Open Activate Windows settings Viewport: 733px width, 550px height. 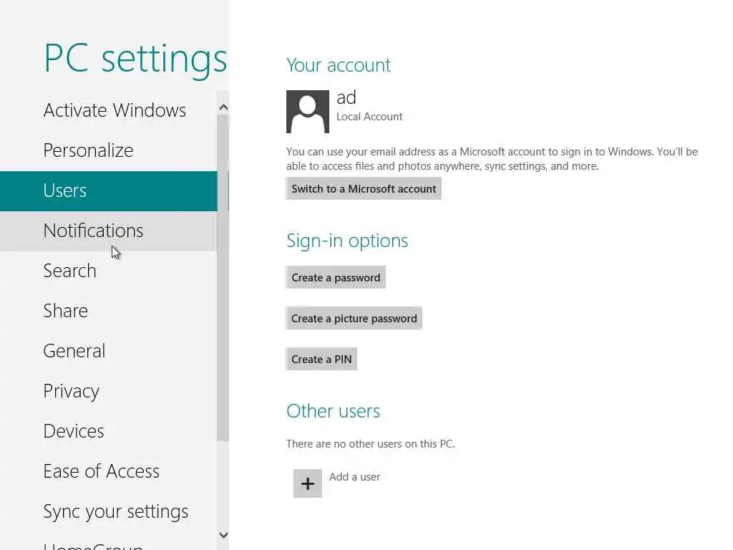[109, 110]
